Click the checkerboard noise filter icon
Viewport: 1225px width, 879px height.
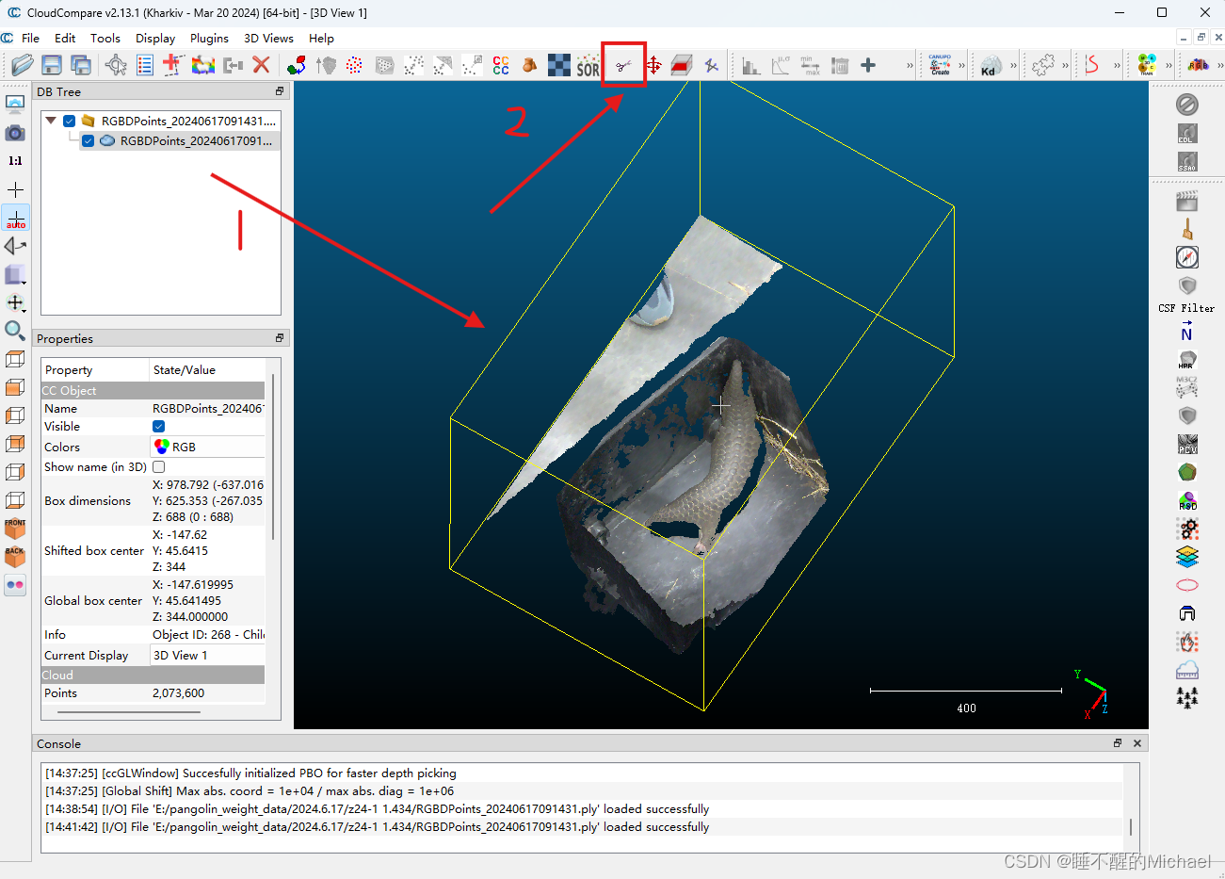tap(559, 65)
